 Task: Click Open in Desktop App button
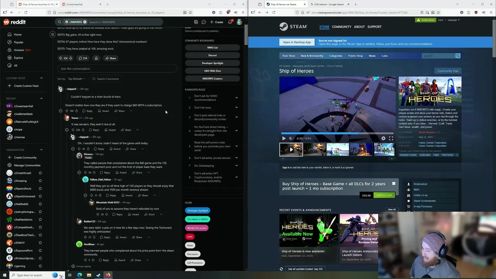point(297,42)
